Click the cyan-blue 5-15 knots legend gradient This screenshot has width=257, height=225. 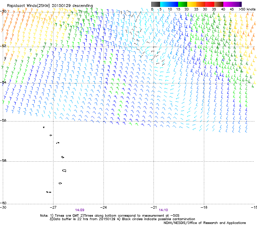169,4
